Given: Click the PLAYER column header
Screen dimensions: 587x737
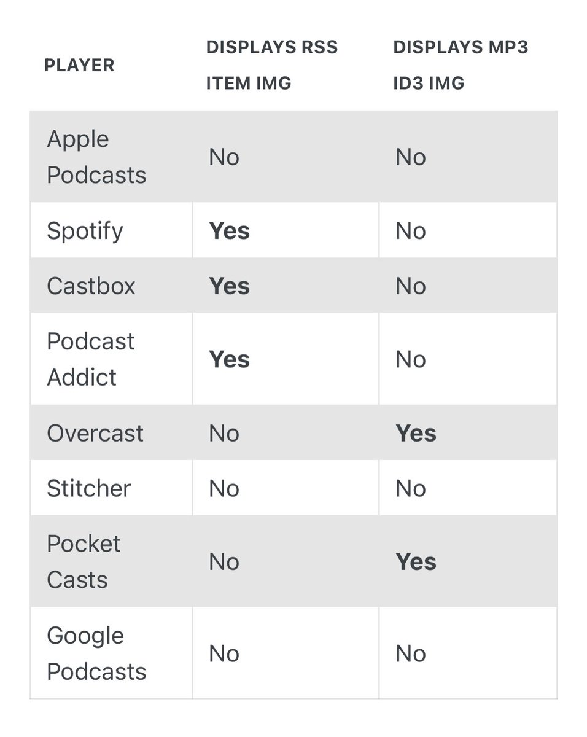Looking at the screenshot, I should pos(79,65).
